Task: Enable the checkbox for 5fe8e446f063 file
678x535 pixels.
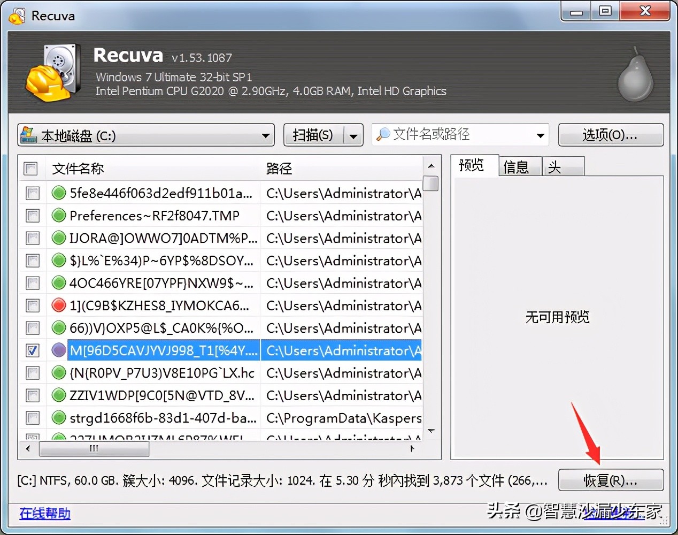Action: [32, 193]
